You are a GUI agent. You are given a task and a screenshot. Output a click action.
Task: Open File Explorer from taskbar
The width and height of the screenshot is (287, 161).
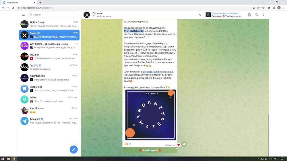click(8, 159)
